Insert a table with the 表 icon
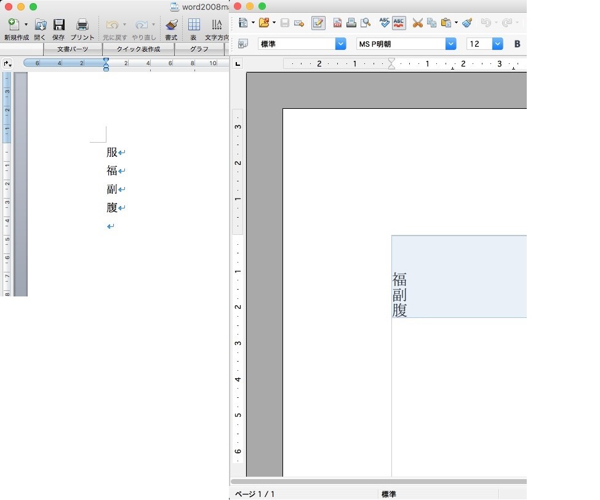The width and height of the screenshot is (600, 500). tap(194, 25)
